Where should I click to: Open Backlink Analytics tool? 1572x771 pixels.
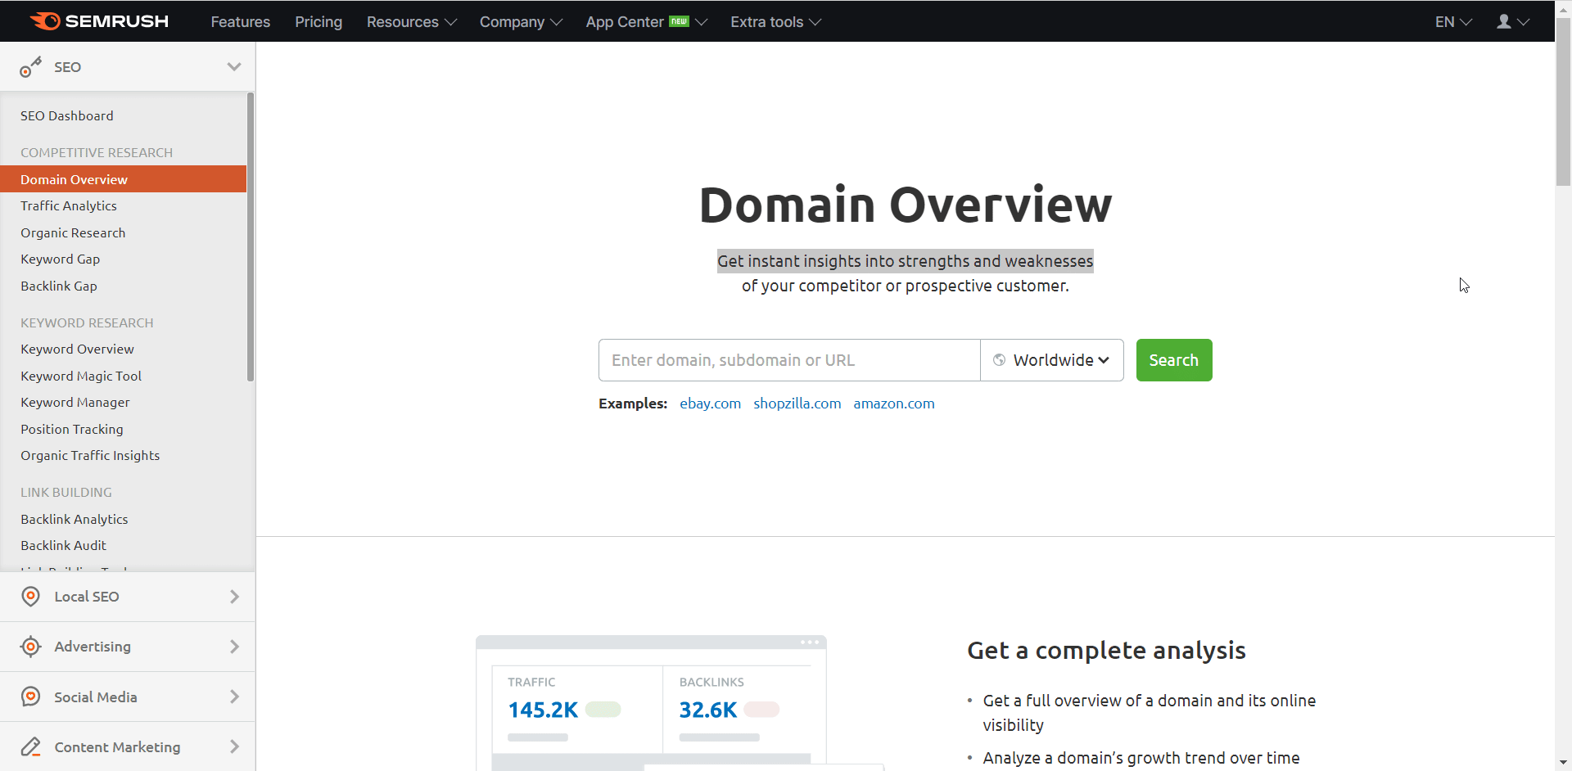[75, 520]
